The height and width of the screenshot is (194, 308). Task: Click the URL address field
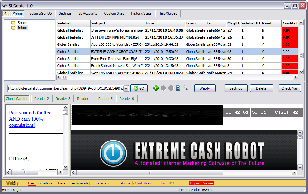(66, 88)
